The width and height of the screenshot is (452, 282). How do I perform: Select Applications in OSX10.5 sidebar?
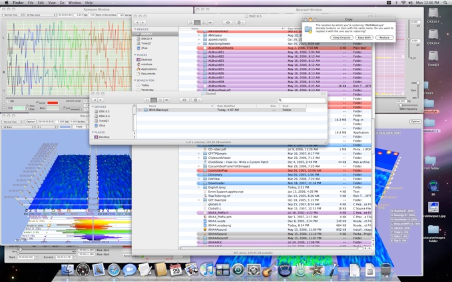click(148, 69)
